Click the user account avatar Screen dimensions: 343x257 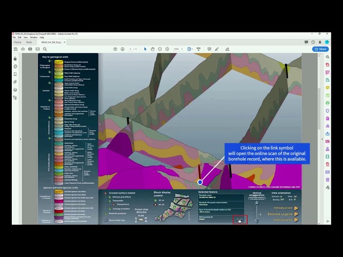coord(327,42)
